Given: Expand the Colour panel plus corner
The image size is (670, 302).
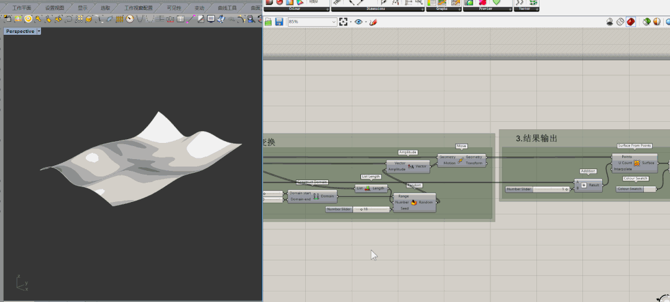Looking at the screenshot, I should pyautogui.click(x=328, y=9).
